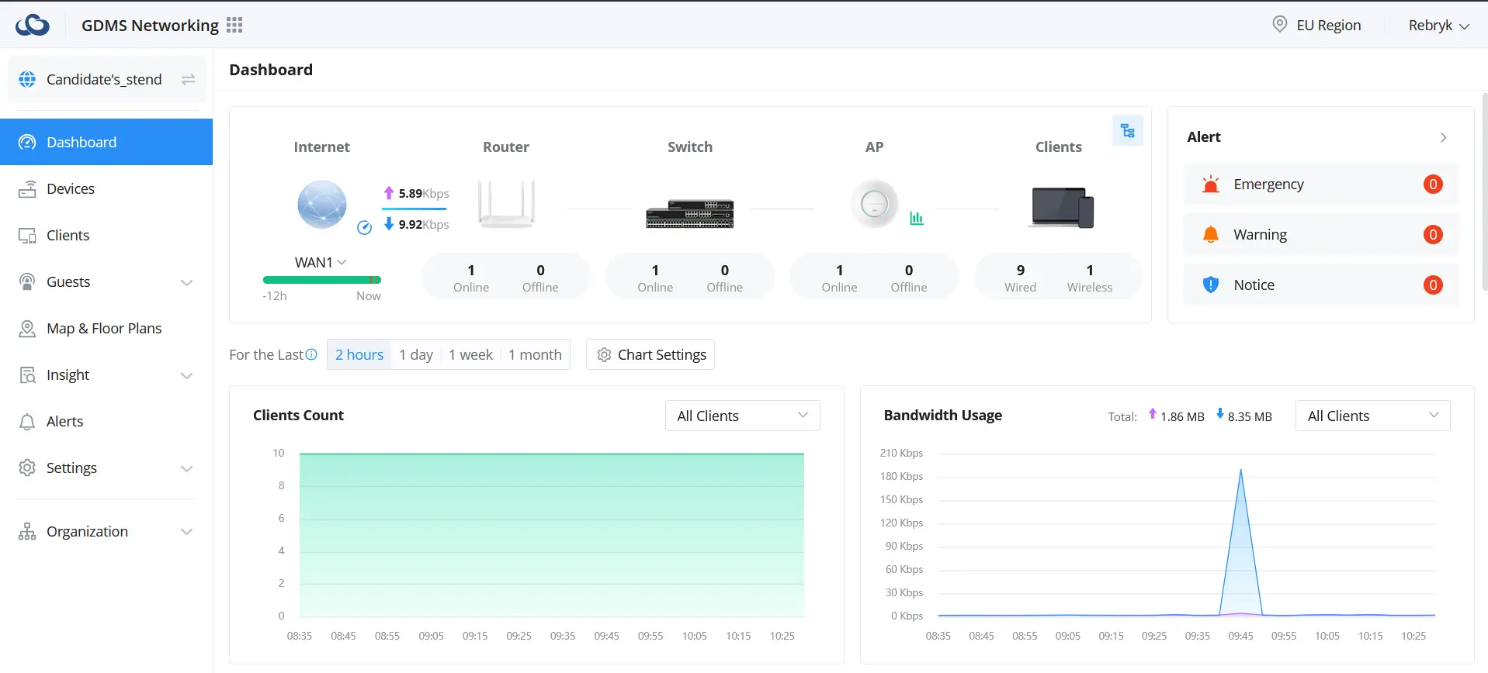Click the info icon beside For the Last
Viewport: 1488px width, 673px height.
tap(311, 354)
